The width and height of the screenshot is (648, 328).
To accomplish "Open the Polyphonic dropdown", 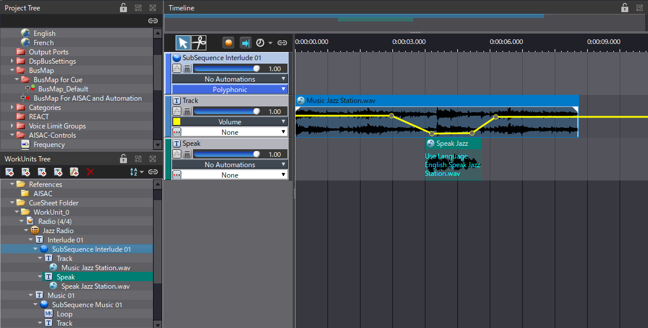I will [230, 89].
